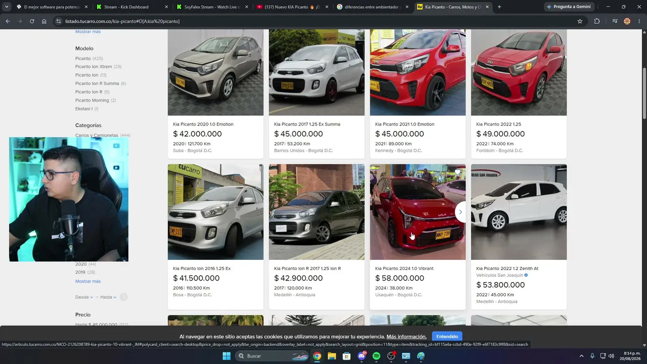
Task: Click the $ 42.900.000 price
Action: (x=298, y=278)
